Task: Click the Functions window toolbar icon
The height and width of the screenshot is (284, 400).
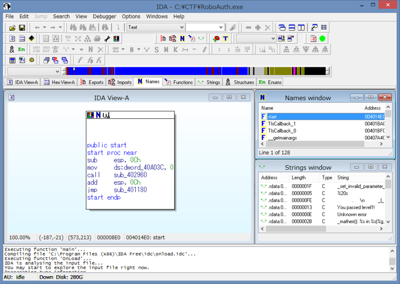Action: pyautogui.click(x=191, y=39)
